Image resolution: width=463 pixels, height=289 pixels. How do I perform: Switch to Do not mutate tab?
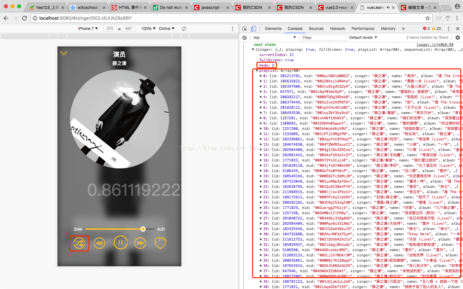tap(171, 7)
